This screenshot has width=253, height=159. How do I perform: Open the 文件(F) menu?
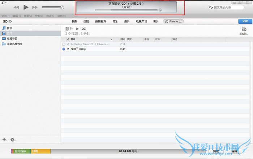tap(5, 16)
